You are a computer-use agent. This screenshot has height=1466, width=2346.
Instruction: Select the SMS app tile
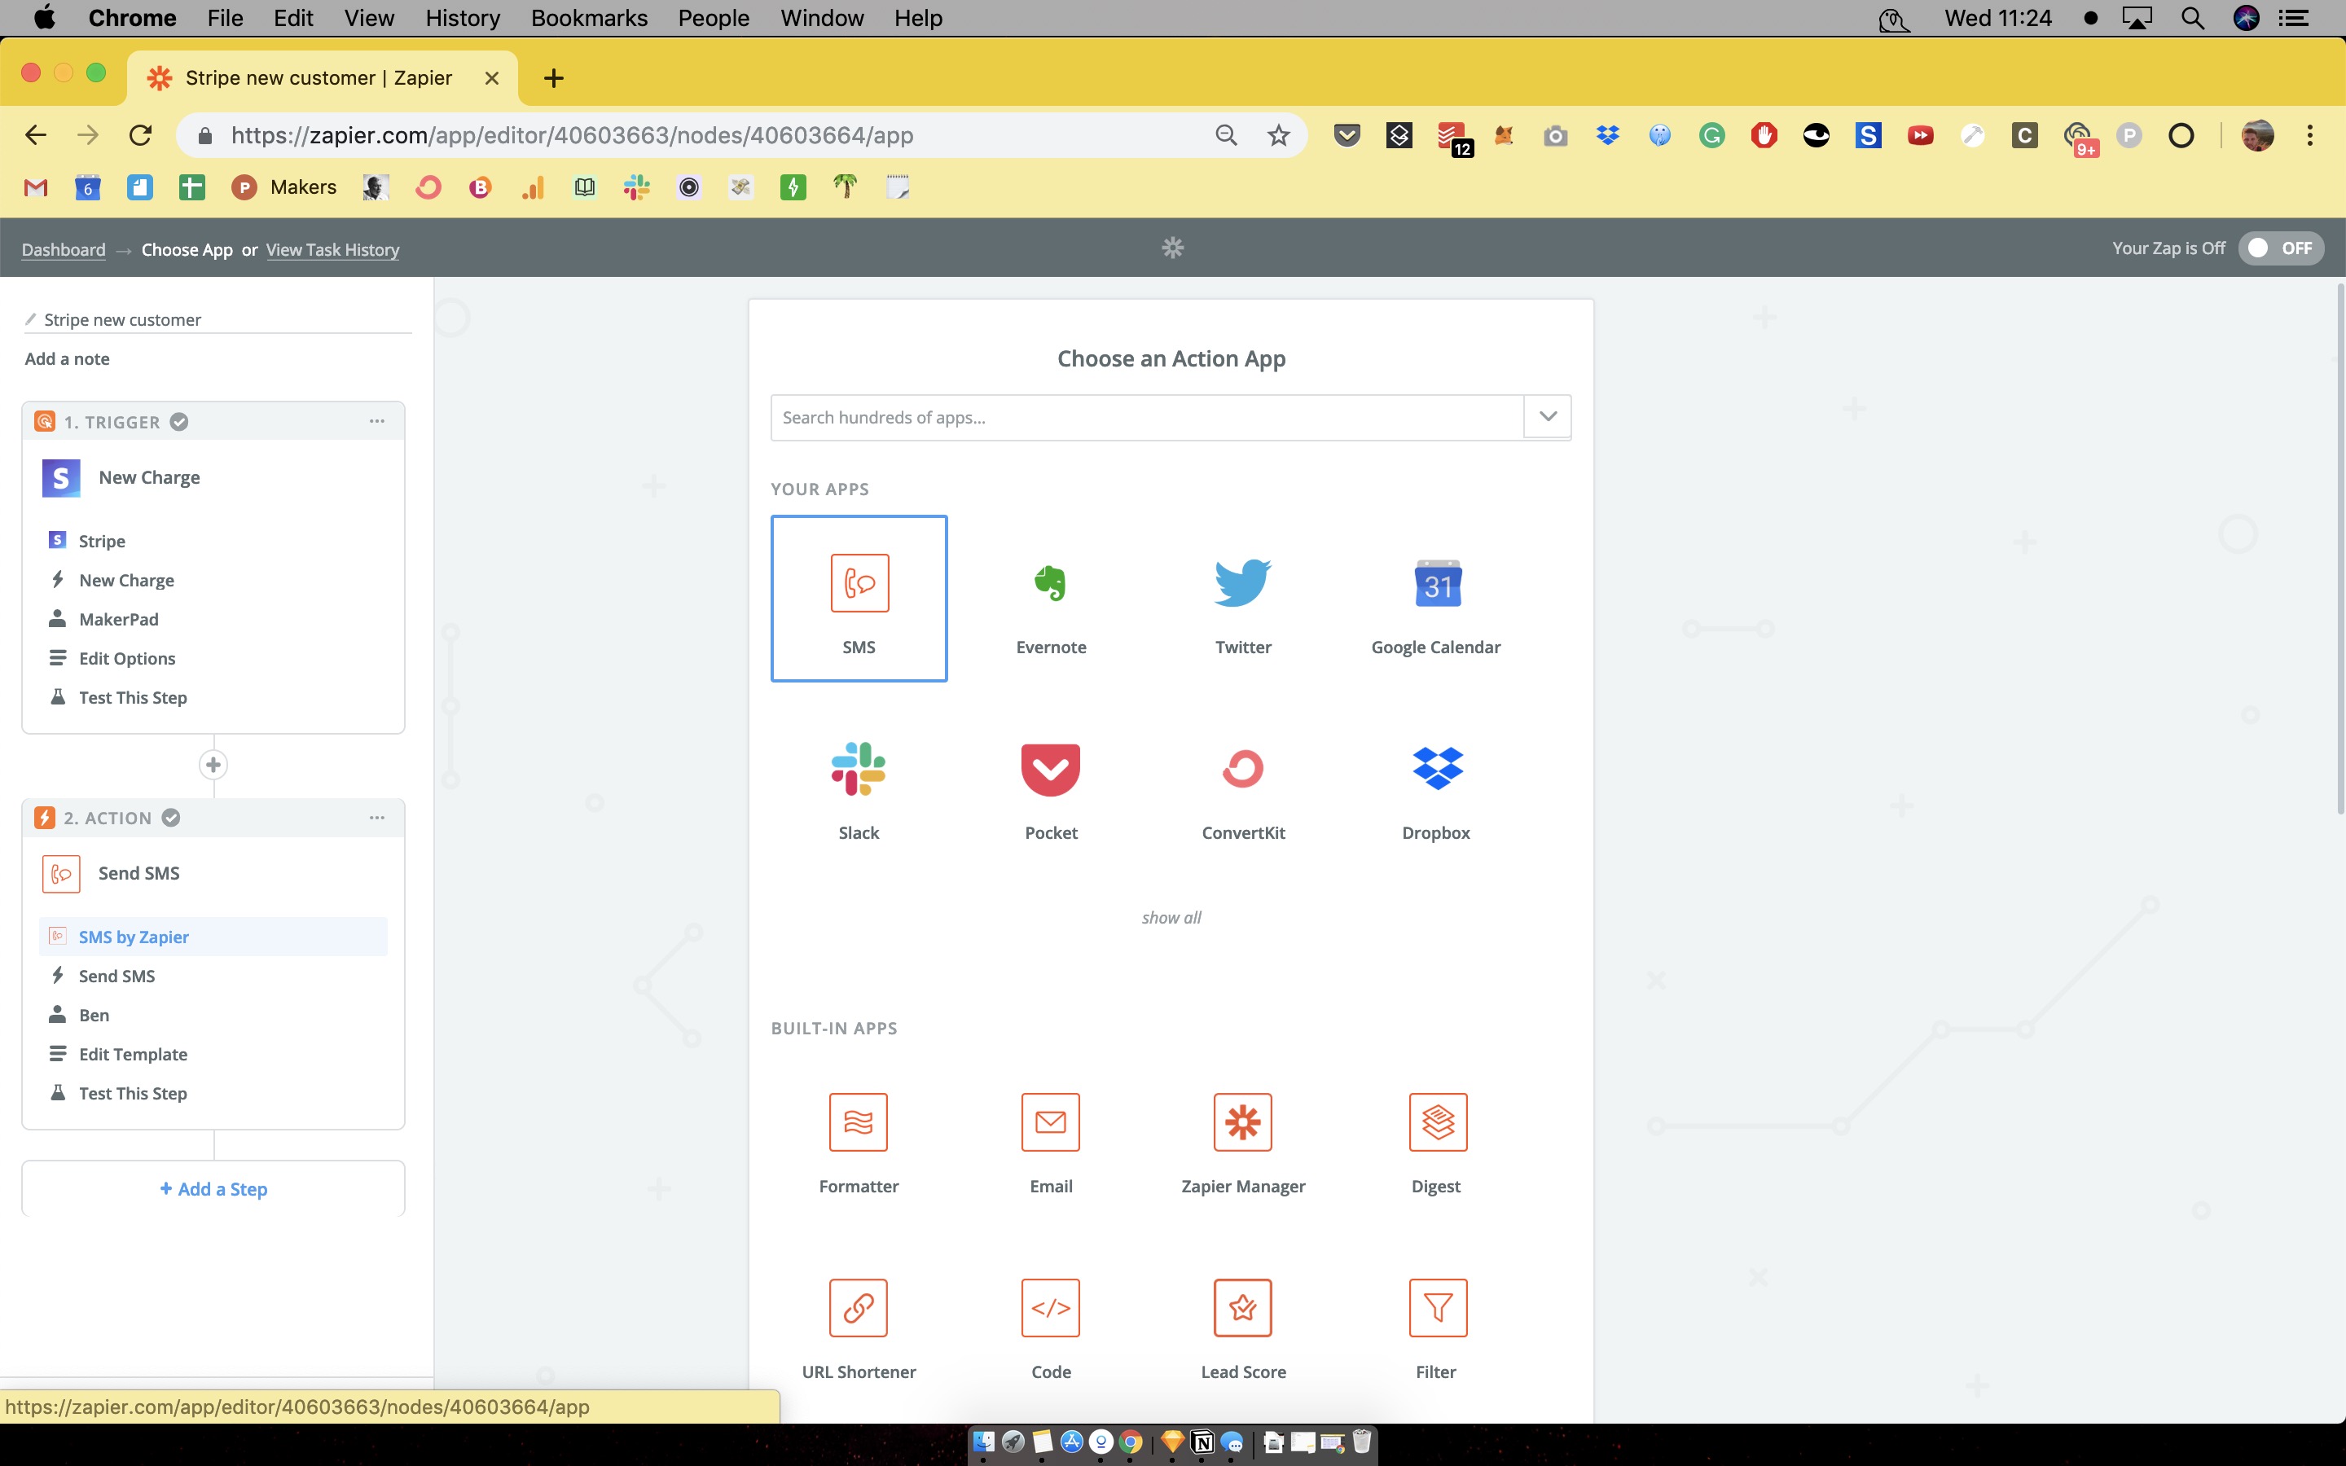(x=859, y=599)
